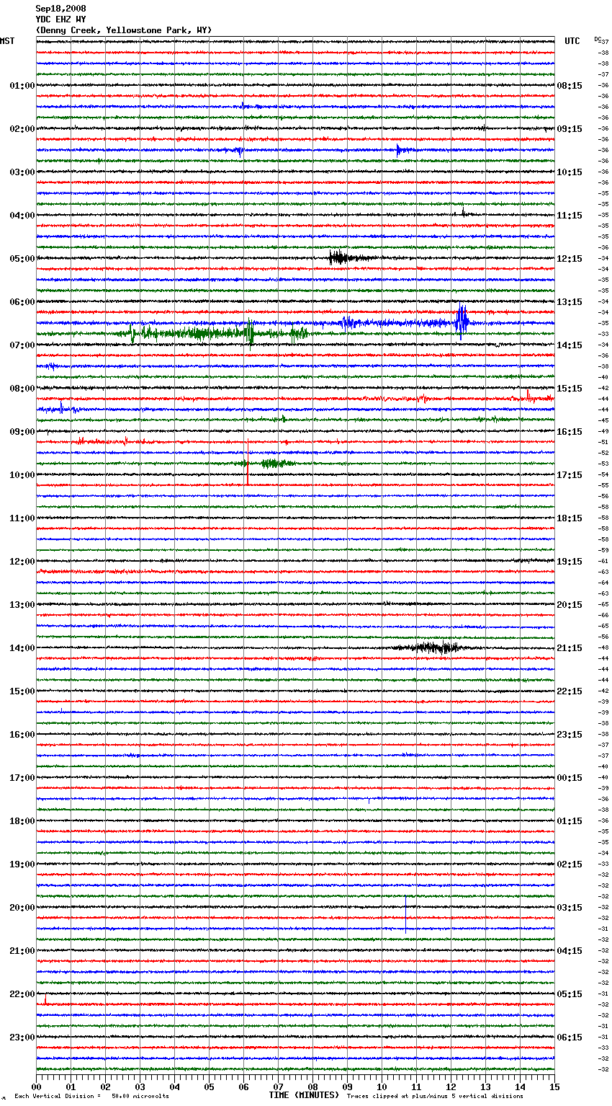Click the large blue spike near 13:15 UTC

[462, 321]
